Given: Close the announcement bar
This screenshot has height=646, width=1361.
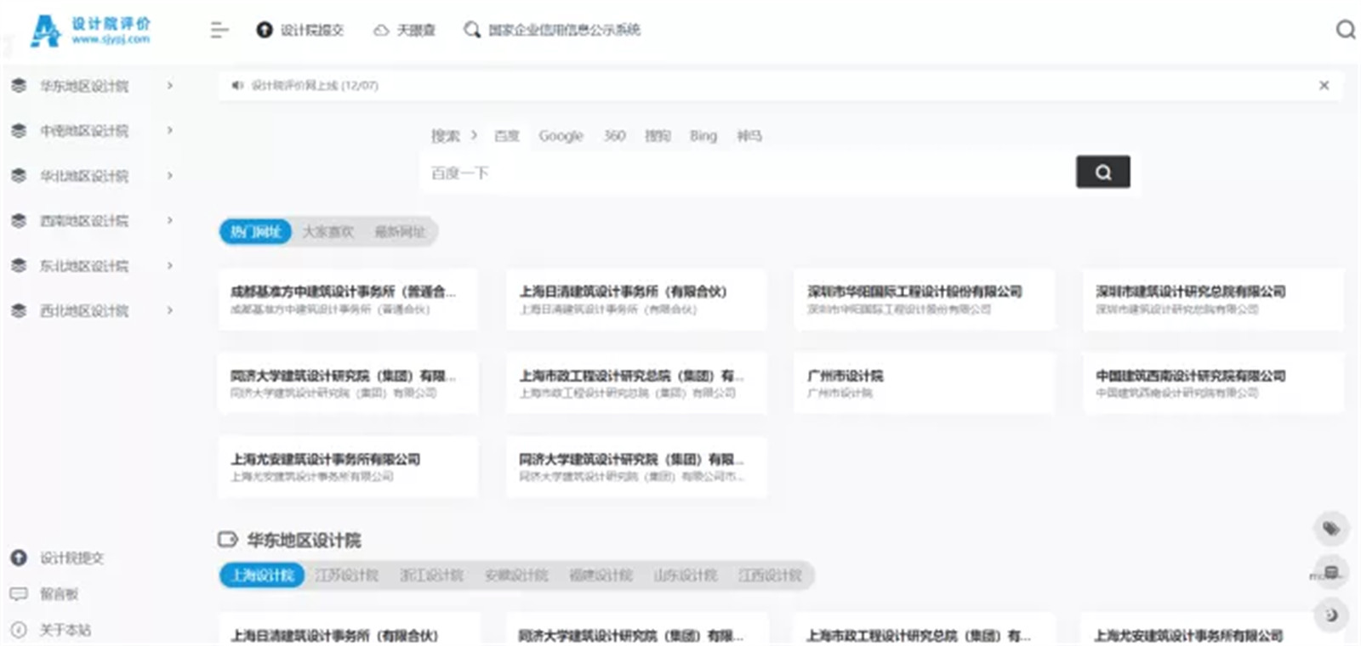Looking at the screenshot, I should point(1324,85).
